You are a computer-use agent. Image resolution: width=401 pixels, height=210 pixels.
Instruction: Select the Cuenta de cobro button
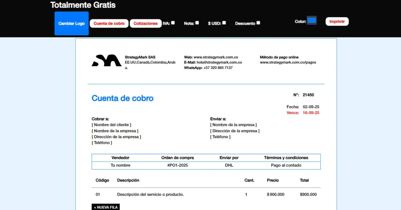109,23
